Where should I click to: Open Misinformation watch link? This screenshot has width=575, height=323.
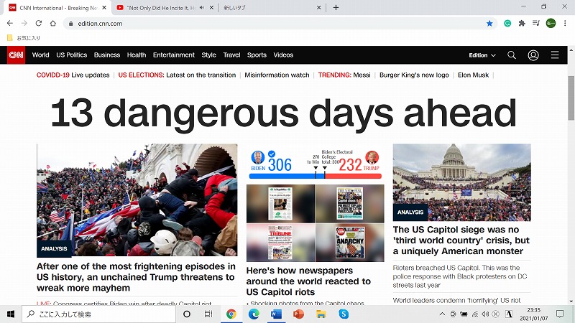coord(277,75)
